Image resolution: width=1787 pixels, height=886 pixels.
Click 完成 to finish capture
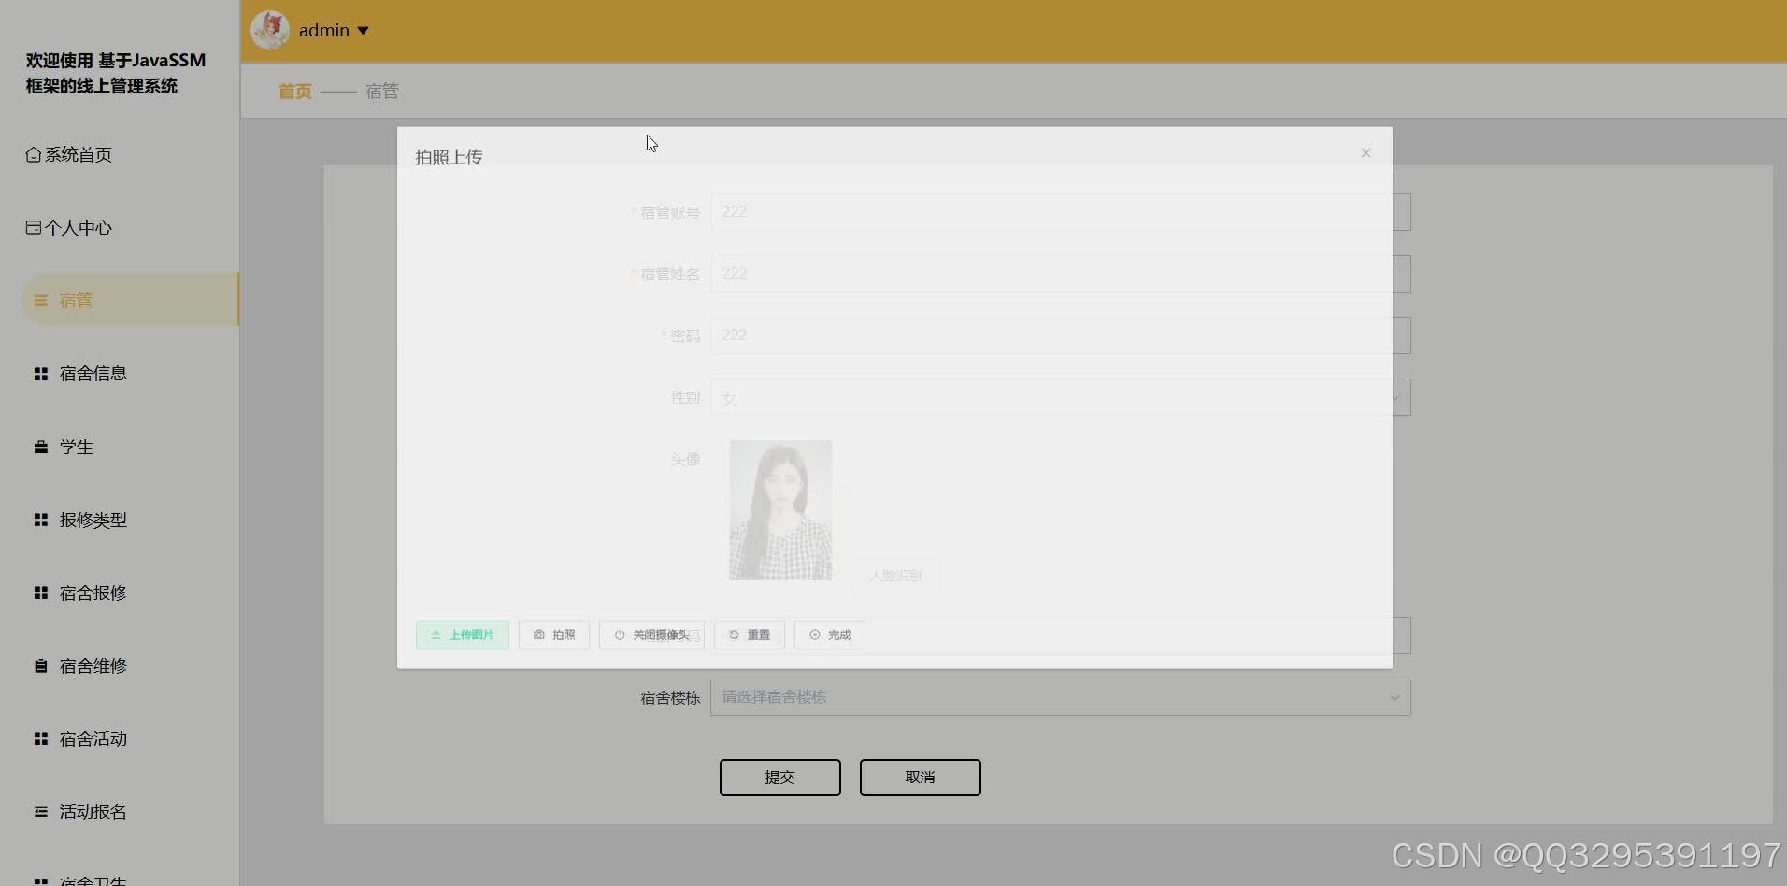click(x=829, y=635)
